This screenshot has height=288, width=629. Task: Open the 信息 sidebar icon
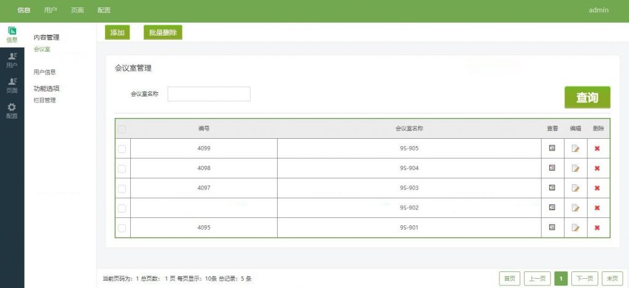pyautogui.click(x=12, y=35)
